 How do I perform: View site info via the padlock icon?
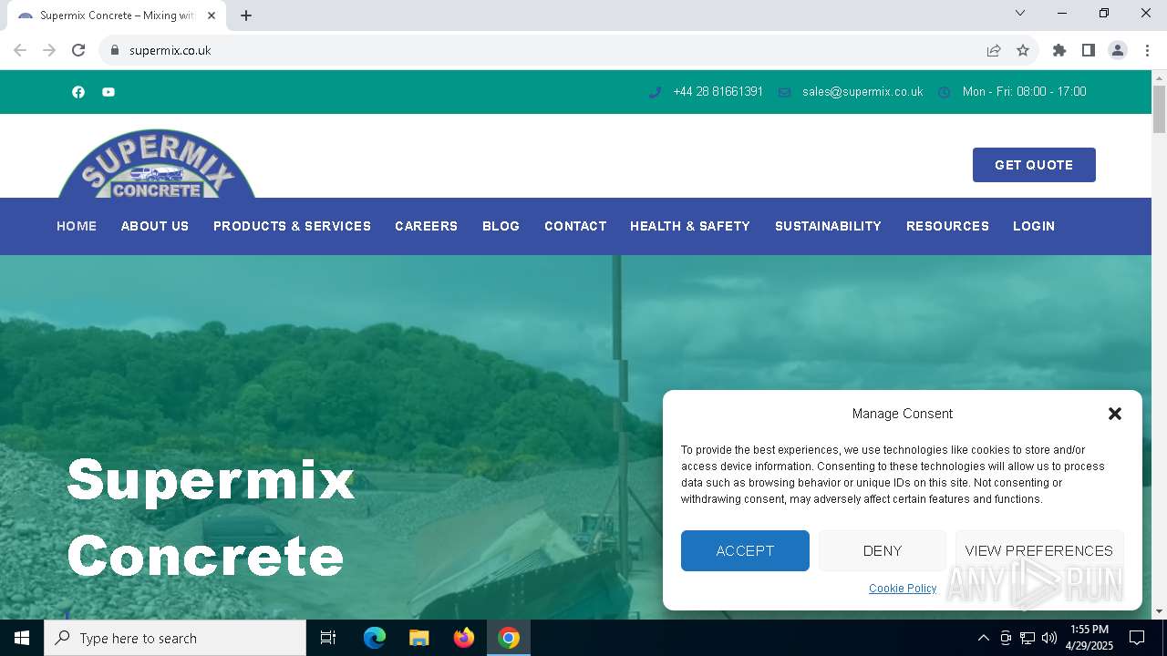coord(115,50)
